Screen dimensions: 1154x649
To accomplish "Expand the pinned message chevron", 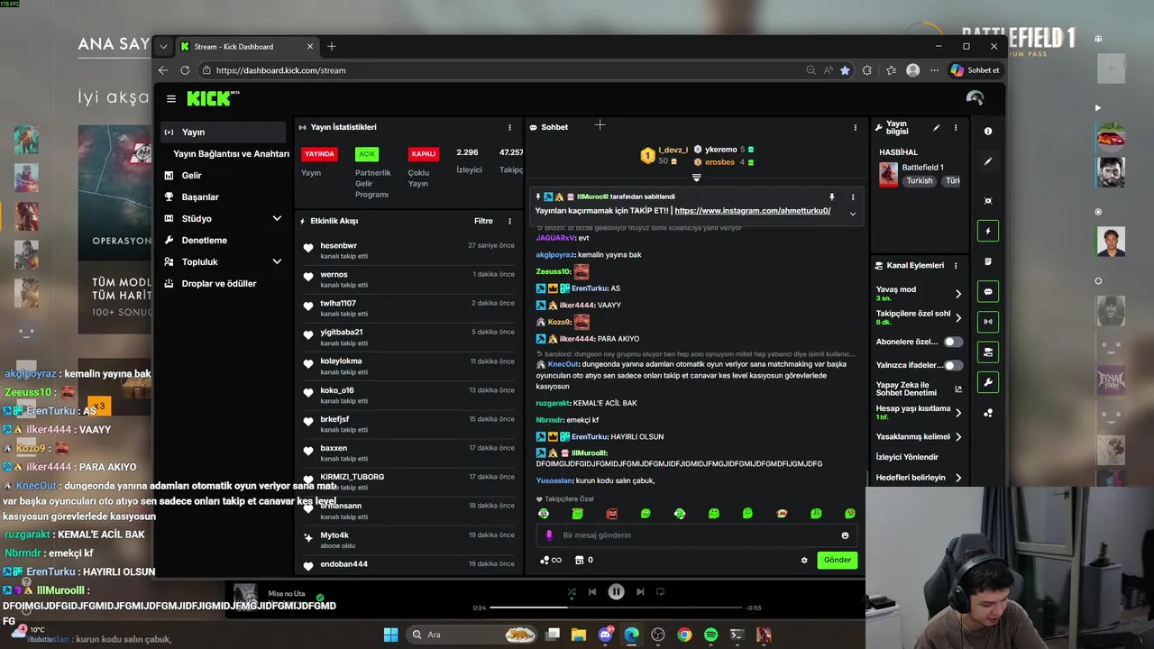I will pos(853,214).
